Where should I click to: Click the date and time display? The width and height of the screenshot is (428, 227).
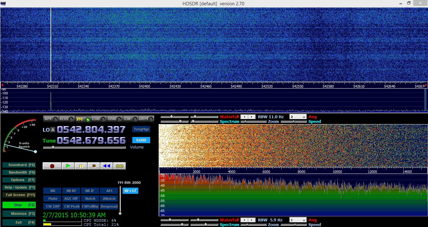(x=74, y=215)
